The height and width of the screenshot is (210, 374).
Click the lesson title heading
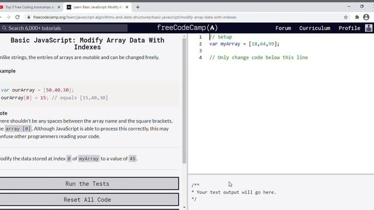(87, 44)
